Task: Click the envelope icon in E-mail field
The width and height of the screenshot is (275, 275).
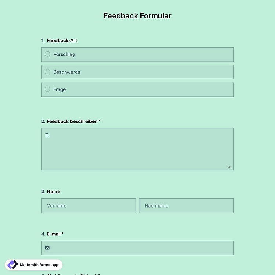Action: click(x=48, y=248)
